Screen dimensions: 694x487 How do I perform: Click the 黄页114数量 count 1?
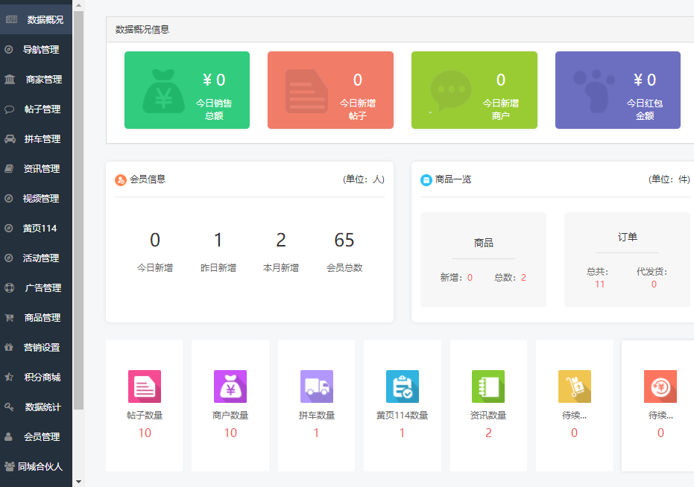402,433
